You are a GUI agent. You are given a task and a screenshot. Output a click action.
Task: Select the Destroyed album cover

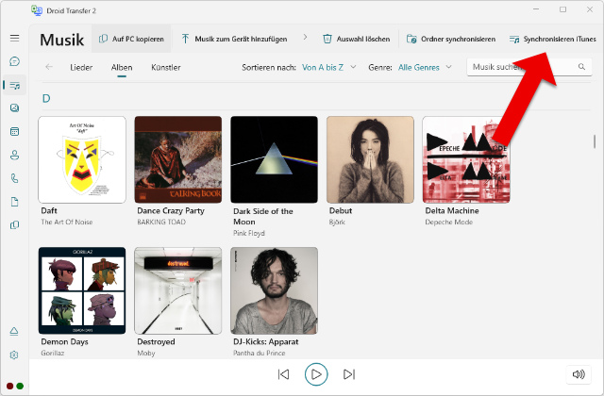pyautogui.click(x=178, y=290)
